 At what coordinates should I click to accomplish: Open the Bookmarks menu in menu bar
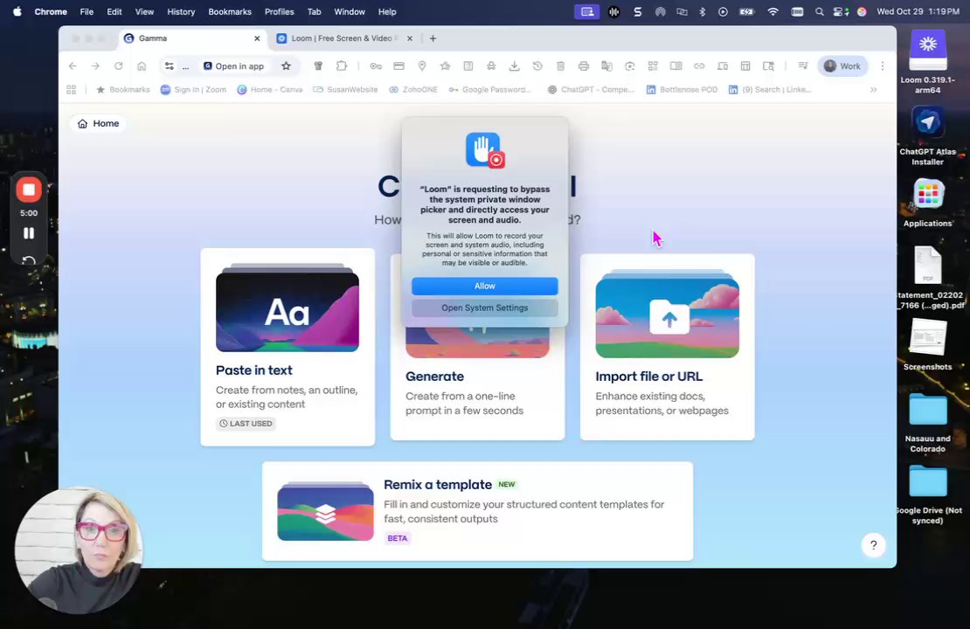(x=230, y=11)
